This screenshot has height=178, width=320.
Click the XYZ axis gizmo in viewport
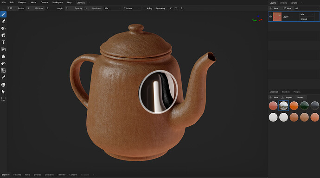(257, 18)
